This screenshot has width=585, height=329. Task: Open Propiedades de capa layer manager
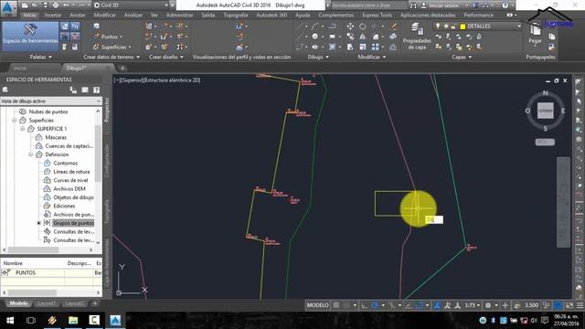[417, 37]
